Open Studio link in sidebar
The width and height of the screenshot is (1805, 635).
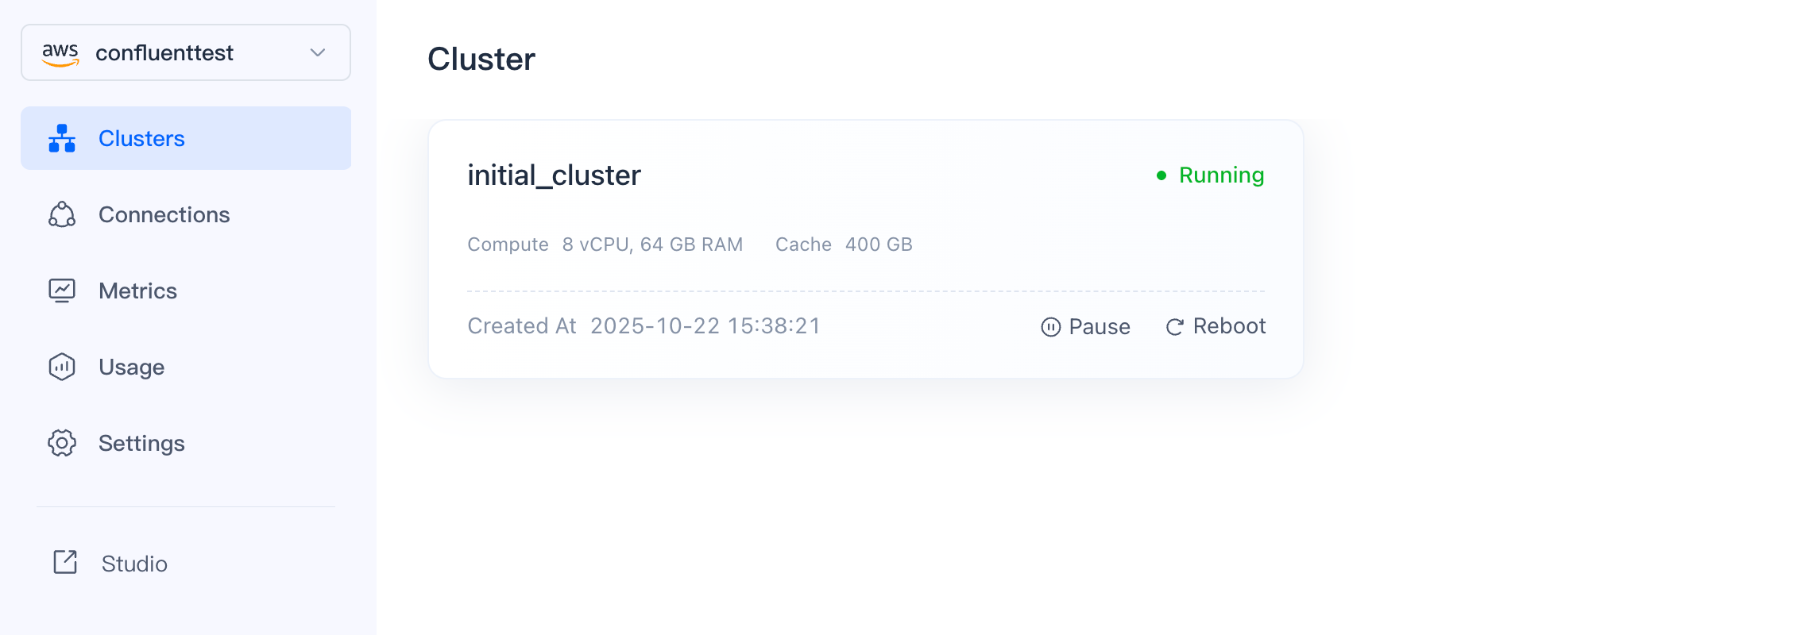tap(134, 564)
